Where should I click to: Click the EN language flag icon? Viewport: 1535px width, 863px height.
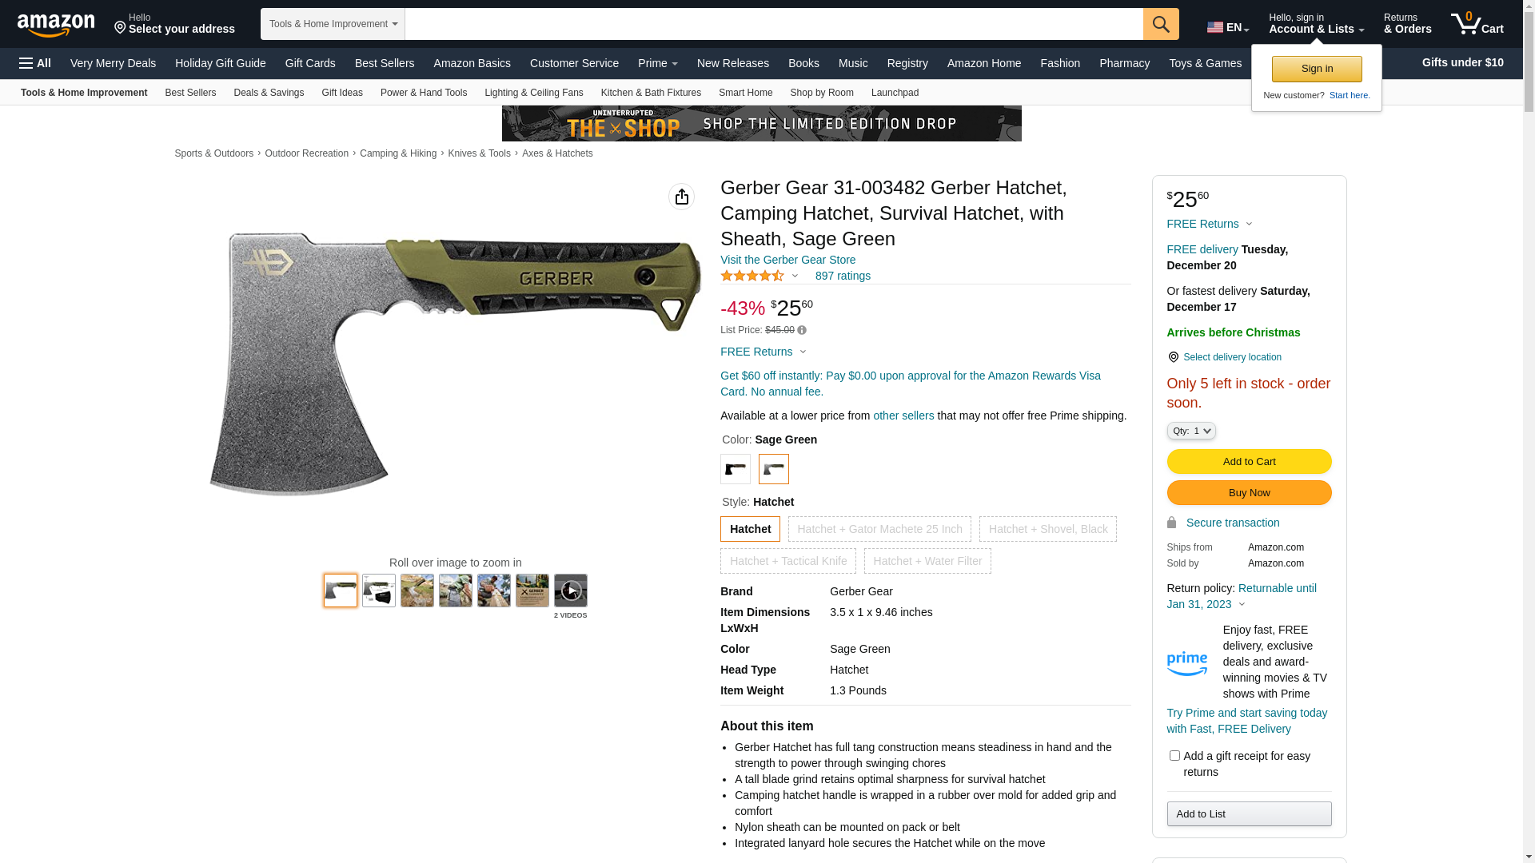click(x=1214, y=27)
